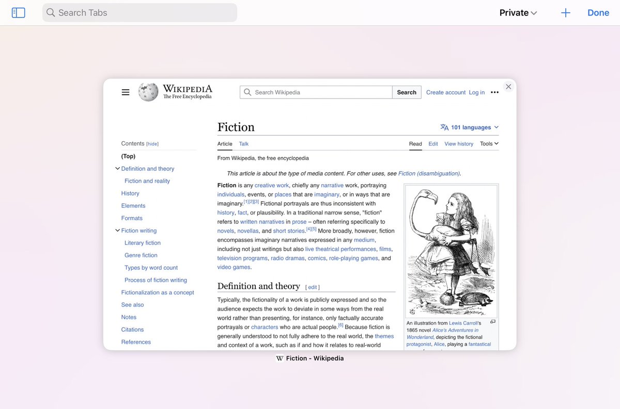Collapse the Fiction writing section chevron
Screen dimensions: 620x409
click(117, 231)
